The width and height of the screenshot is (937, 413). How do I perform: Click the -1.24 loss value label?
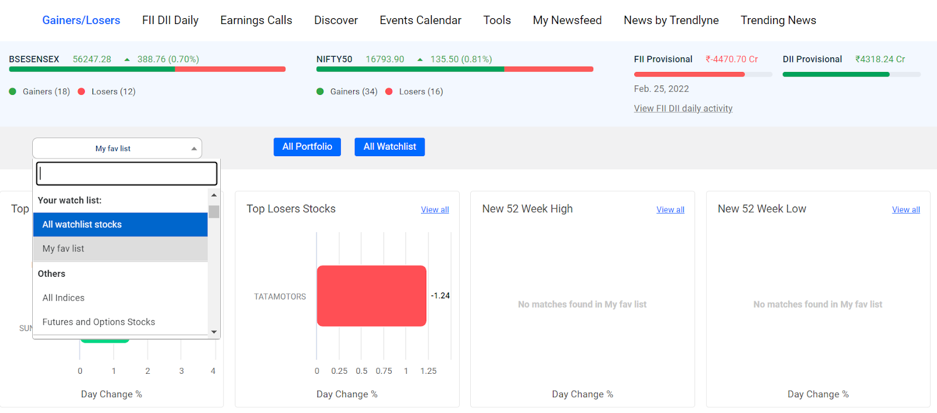pyautogui.click(x=440, y=295)
